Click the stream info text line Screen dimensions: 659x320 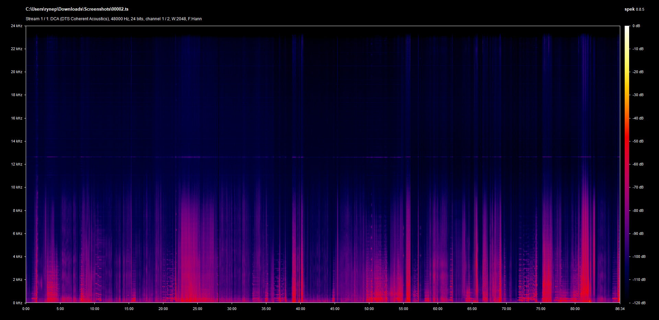[x=114, y=19]
